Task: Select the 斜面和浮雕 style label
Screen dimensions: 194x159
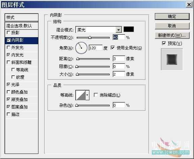Action: 21,62
